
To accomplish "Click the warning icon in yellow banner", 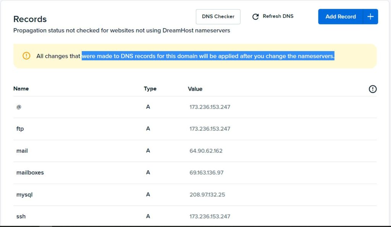I will pyautogui.click(x=26, y=56).
